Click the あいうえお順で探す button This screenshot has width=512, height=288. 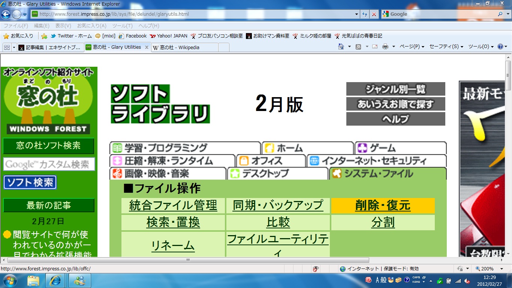pos(396,104)
